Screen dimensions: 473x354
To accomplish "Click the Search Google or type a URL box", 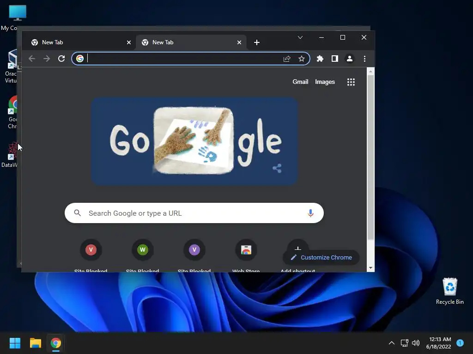I will (194, 213).
